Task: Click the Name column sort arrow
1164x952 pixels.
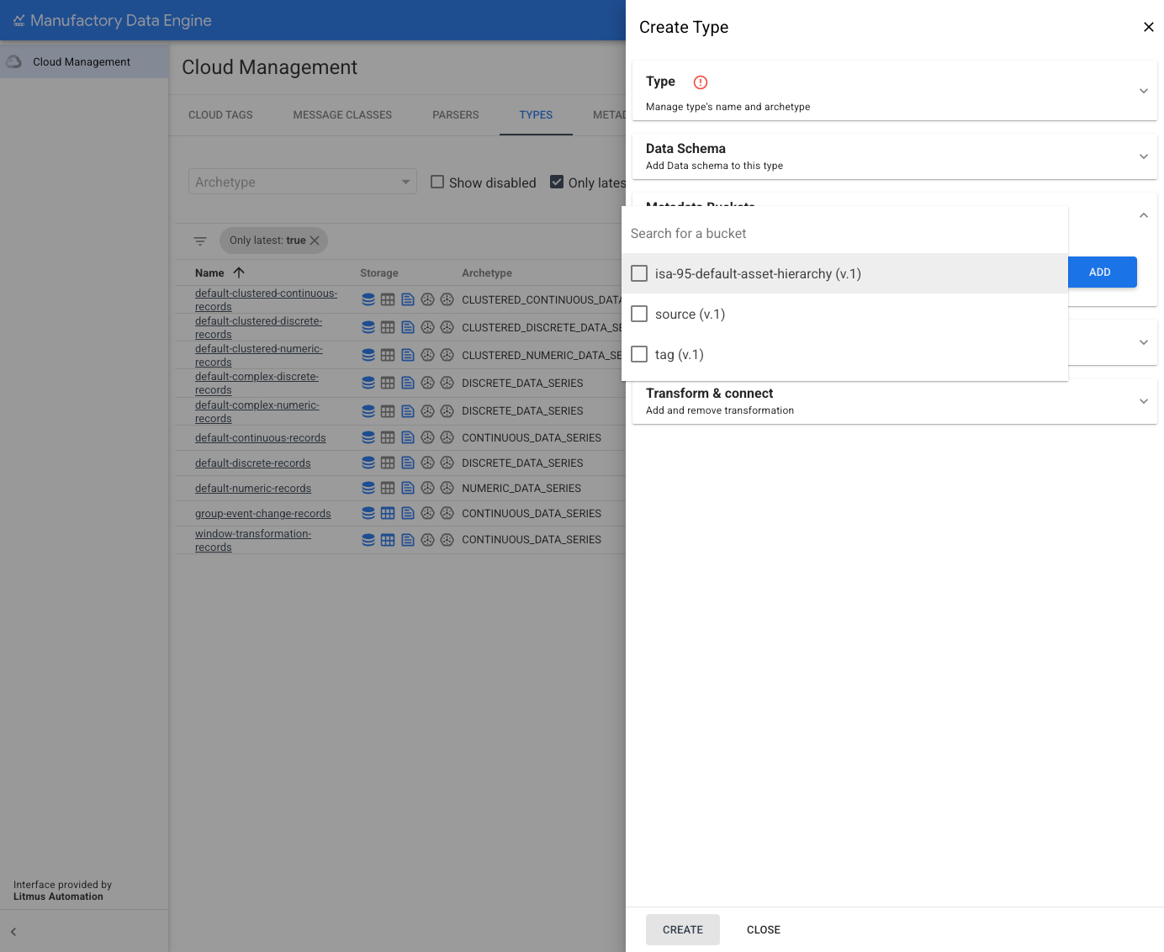Action: pos(239,272)
